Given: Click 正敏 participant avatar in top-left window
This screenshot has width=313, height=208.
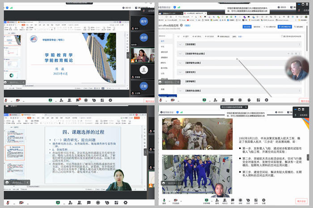Looking at the screenshot, I should (x=144, y=86).
